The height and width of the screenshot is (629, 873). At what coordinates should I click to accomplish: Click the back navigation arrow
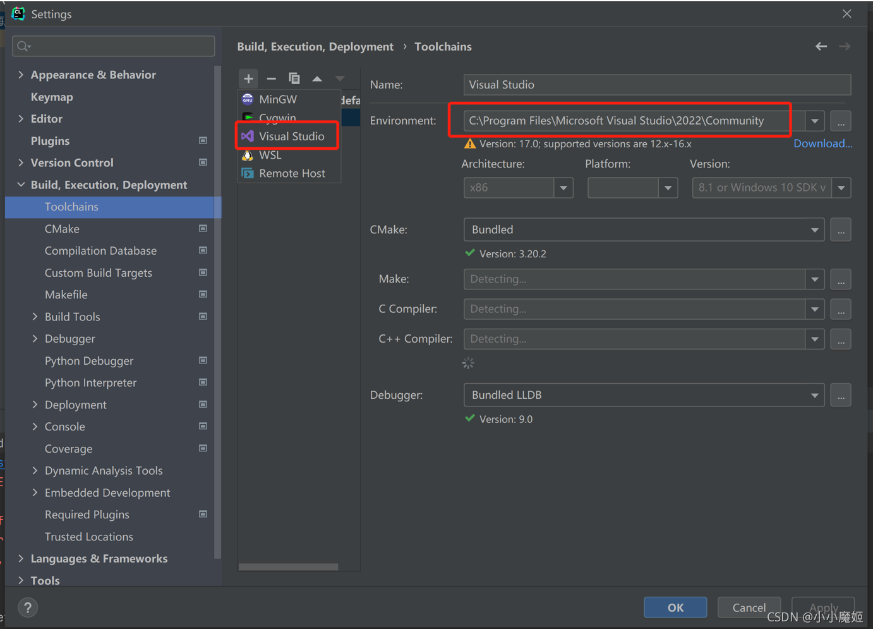coord(821,46)
